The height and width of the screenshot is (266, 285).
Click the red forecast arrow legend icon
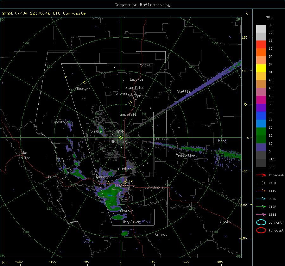261,175
